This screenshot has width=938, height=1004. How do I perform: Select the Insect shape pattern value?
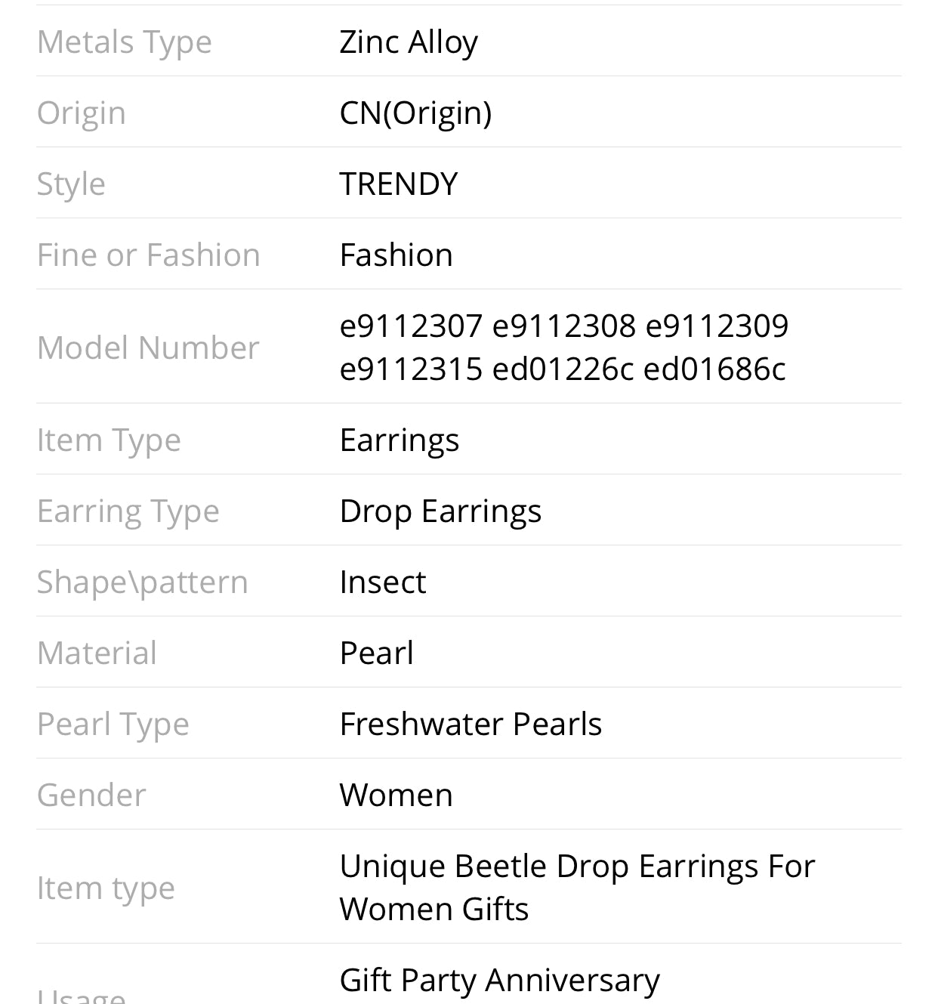tap(383, 582)
